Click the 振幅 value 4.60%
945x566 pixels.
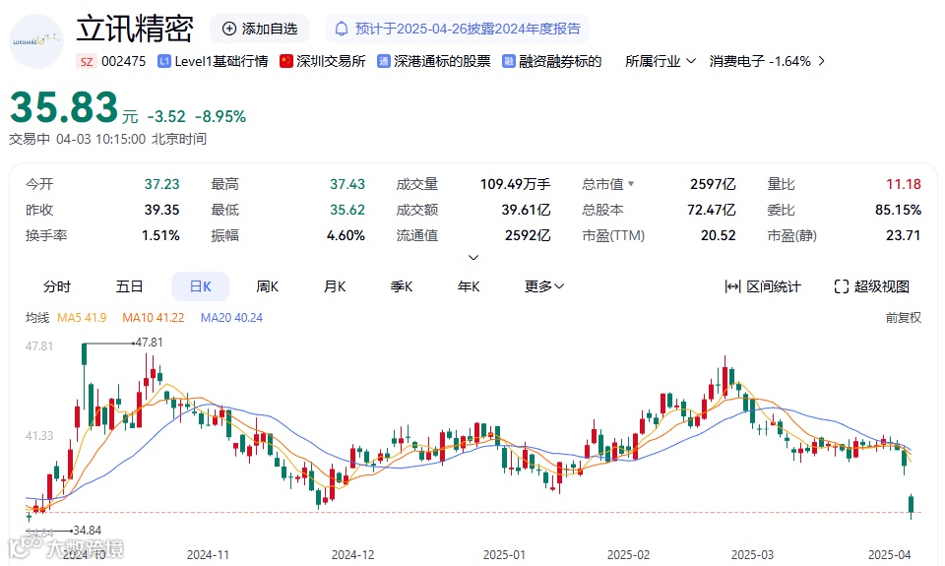pos(346,235)
